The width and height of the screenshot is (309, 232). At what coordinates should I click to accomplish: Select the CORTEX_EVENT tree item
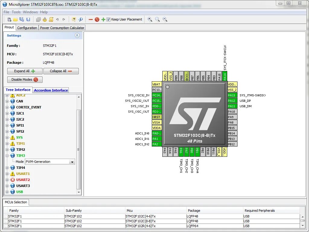tap(29, 107)
